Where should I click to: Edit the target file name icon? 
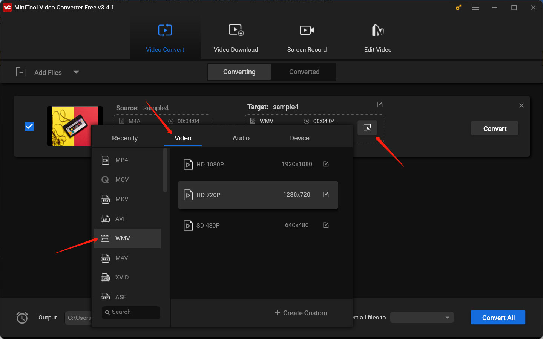[x=380, y=104]
